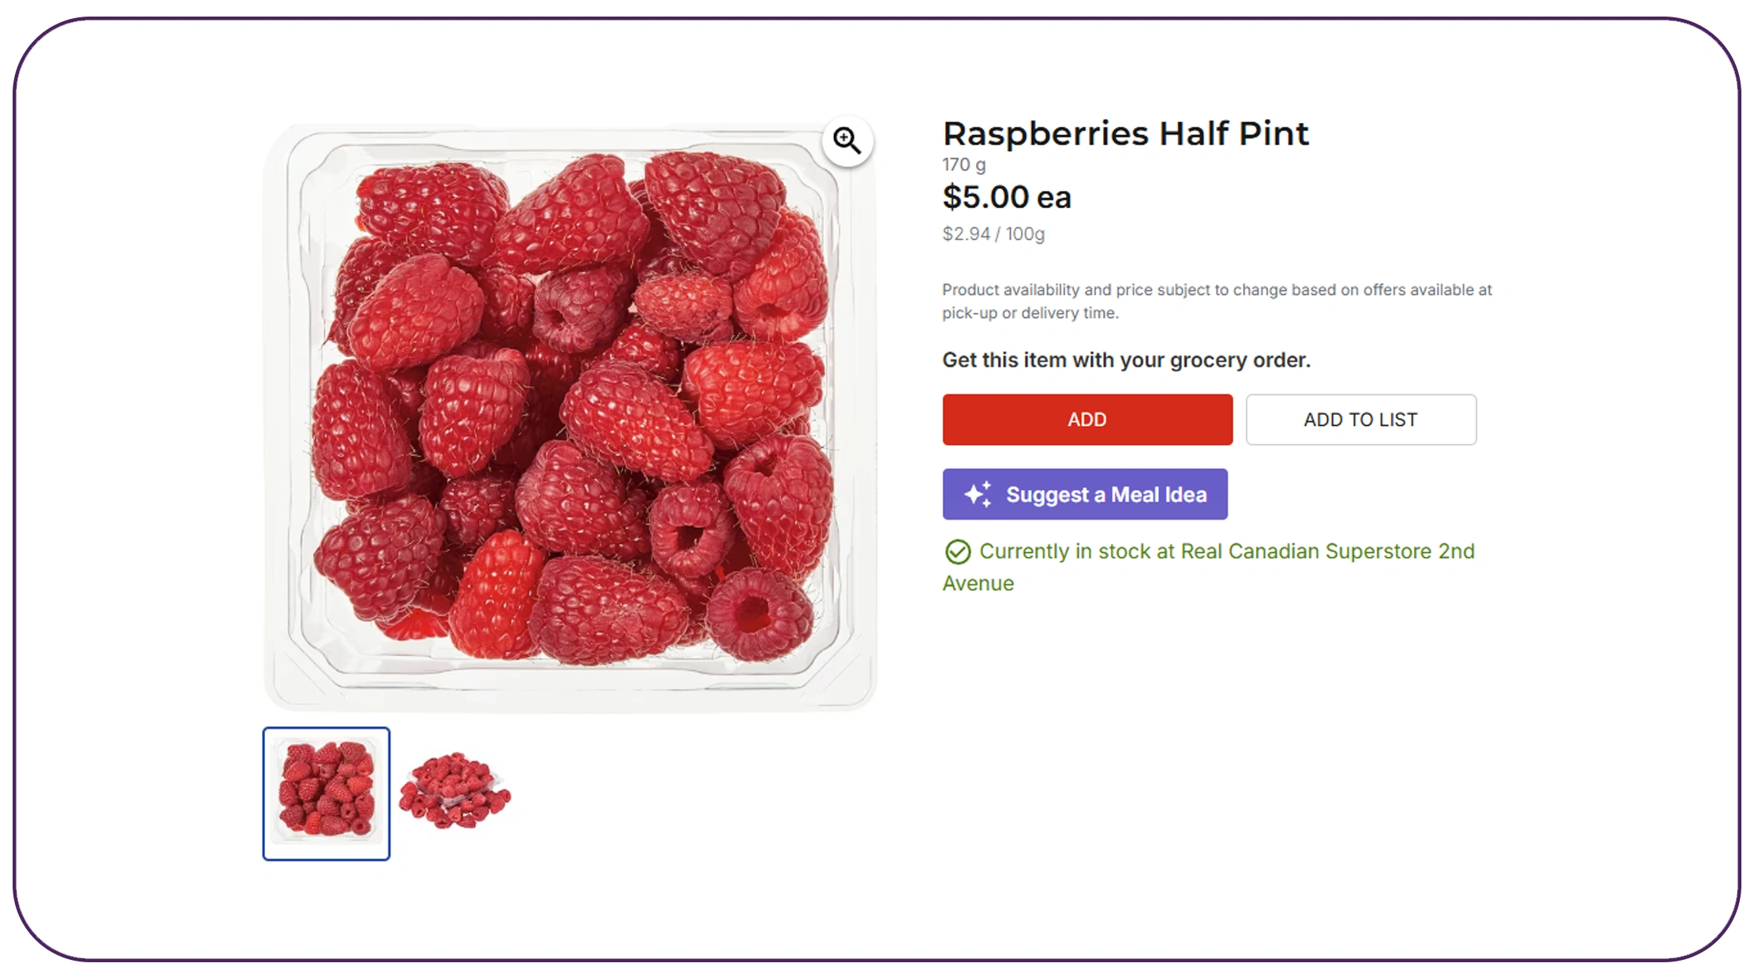Click the Raspberries Half Pint title
Viewport: 1754px width, 978px height.
coord(1125,134)
